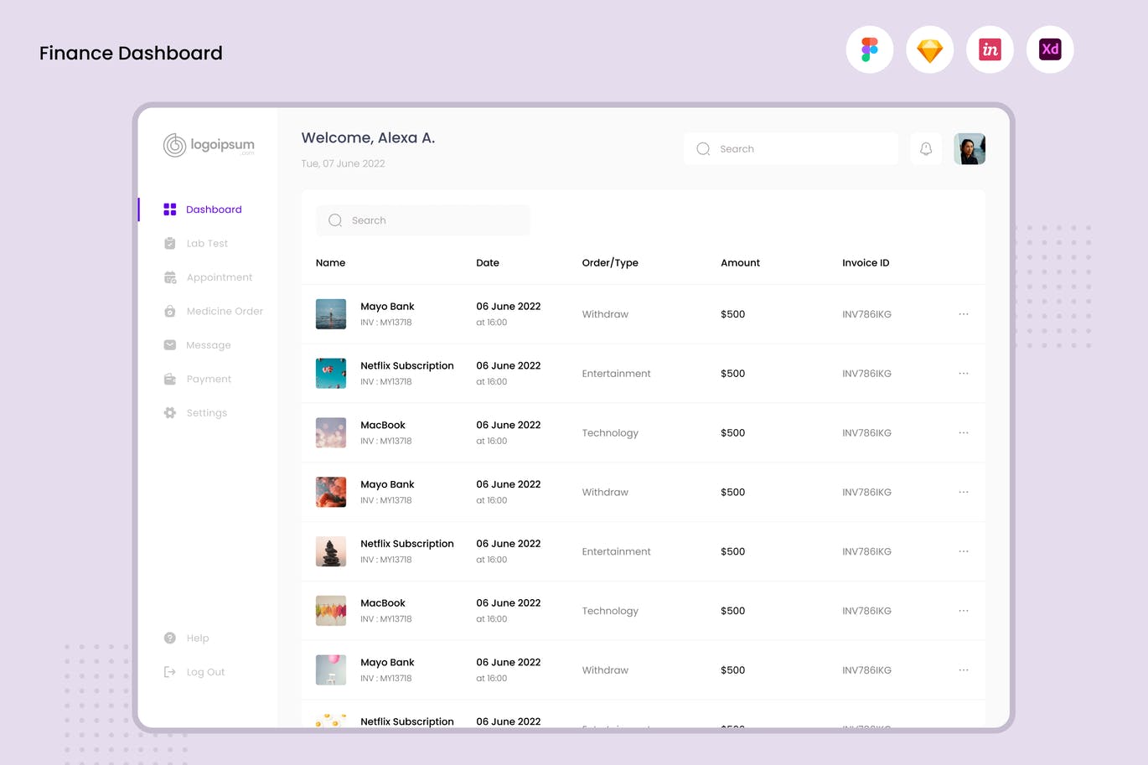Click the first MacBook thumbnail image
1148x765 pixels.
tap(331, 432)
